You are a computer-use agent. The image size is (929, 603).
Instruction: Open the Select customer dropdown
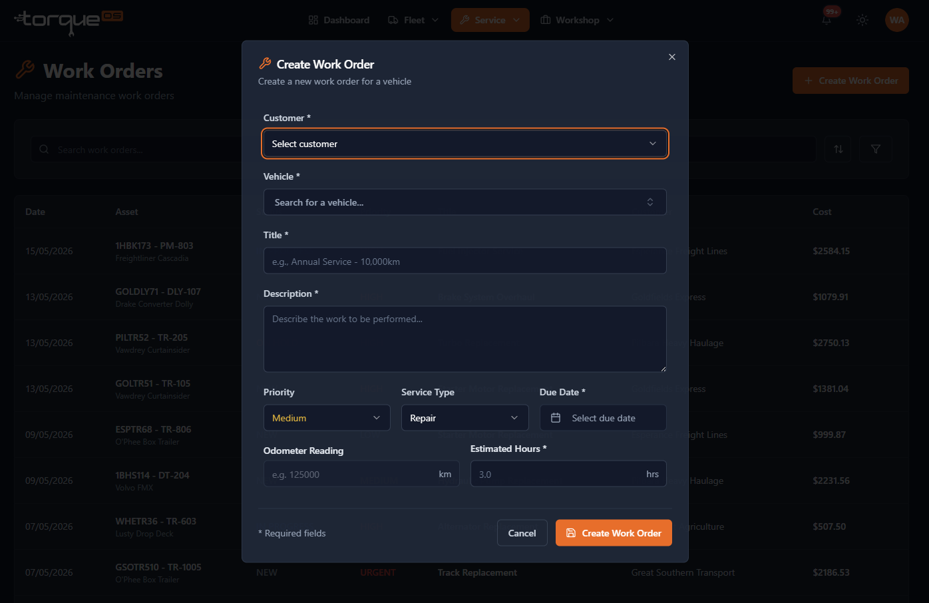(465, 144)
